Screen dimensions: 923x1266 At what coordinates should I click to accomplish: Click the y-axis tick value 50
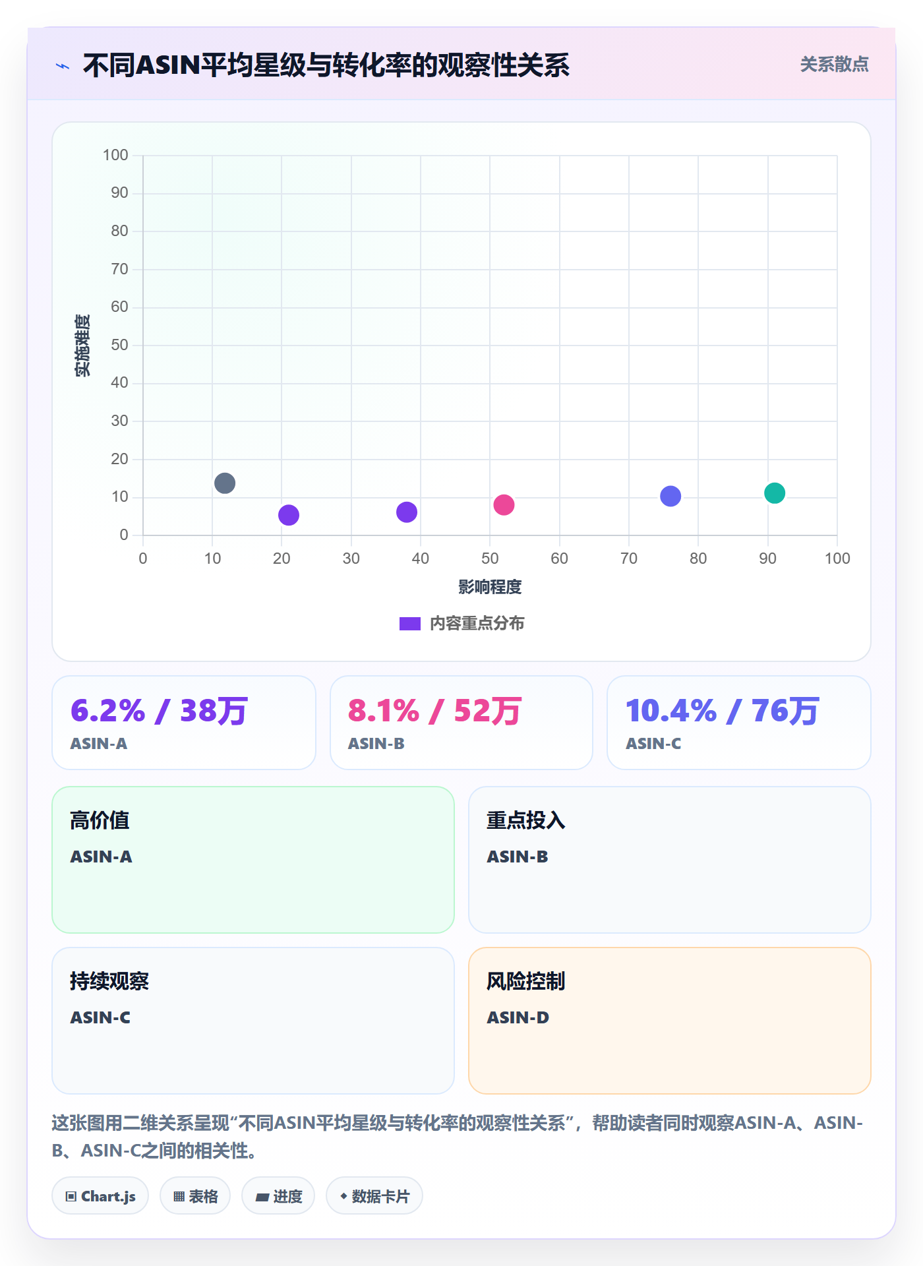click(x=119, y=345)
